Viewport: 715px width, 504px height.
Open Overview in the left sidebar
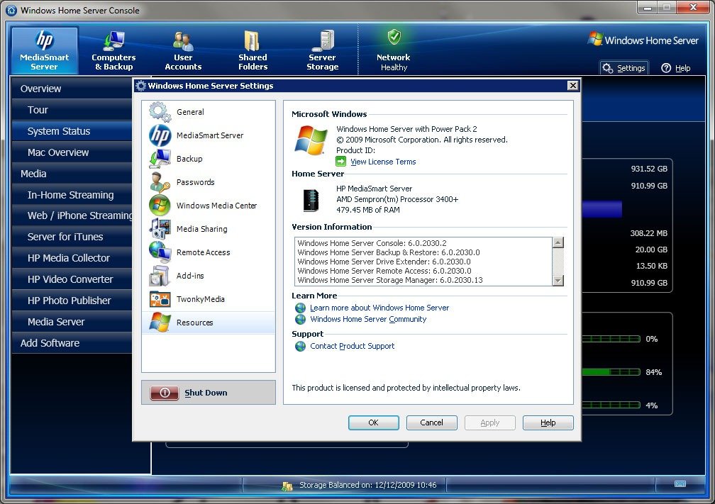click(x=72, y=89)
